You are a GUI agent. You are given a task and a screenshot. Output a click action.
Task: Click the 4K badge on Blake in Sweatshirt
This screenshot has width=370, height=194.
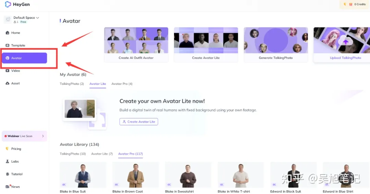point(169,184)
